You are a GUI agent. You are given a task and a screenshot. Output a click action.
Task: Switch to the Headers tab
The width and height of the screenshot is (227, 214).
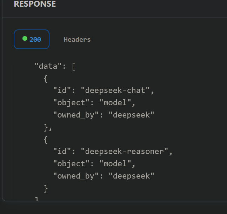pyautogui.click(x=77, y=40)
